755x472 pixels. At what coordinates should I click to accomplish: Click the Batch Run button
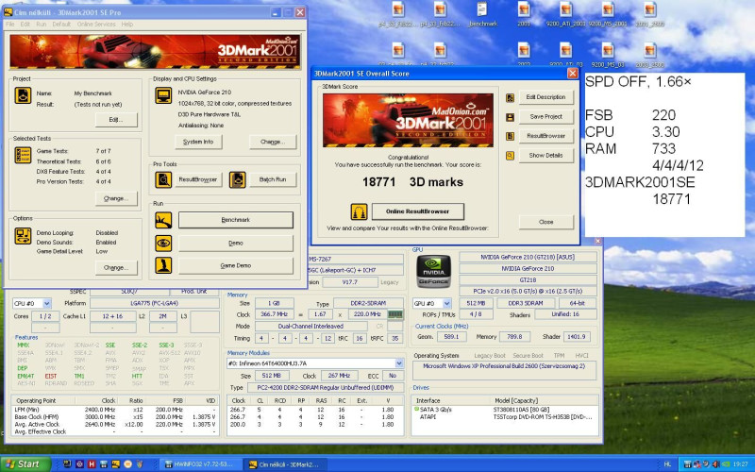[273, 179]
